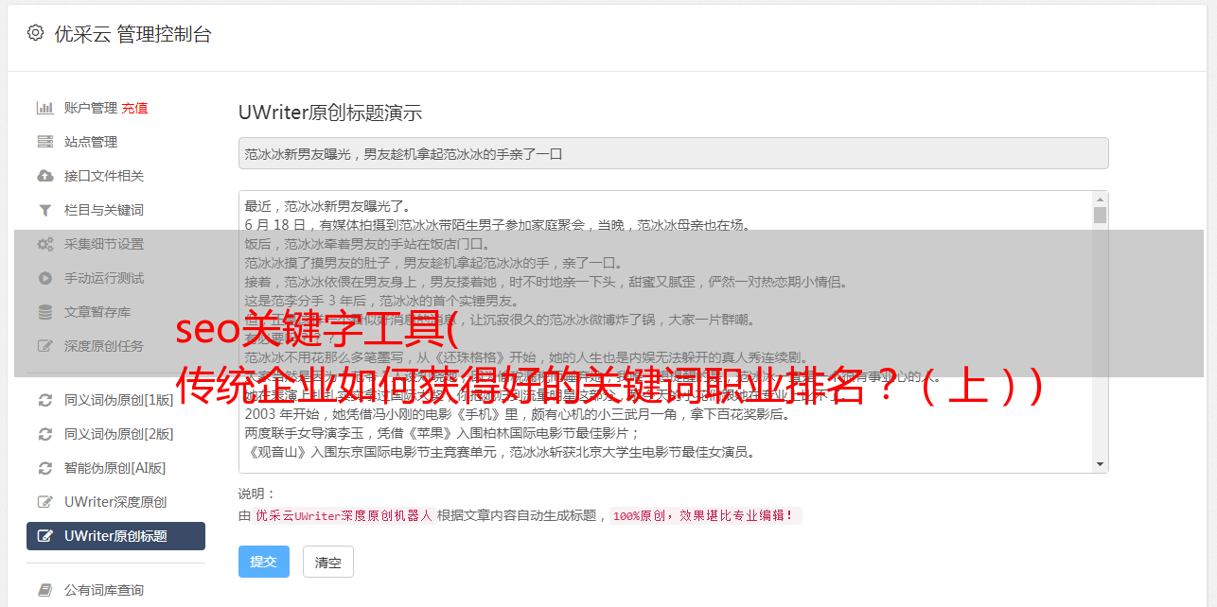Select UWriter原创标题 in the sidebar
Viewport: 1217px width, 607px height.
click(x=115, y=536)
